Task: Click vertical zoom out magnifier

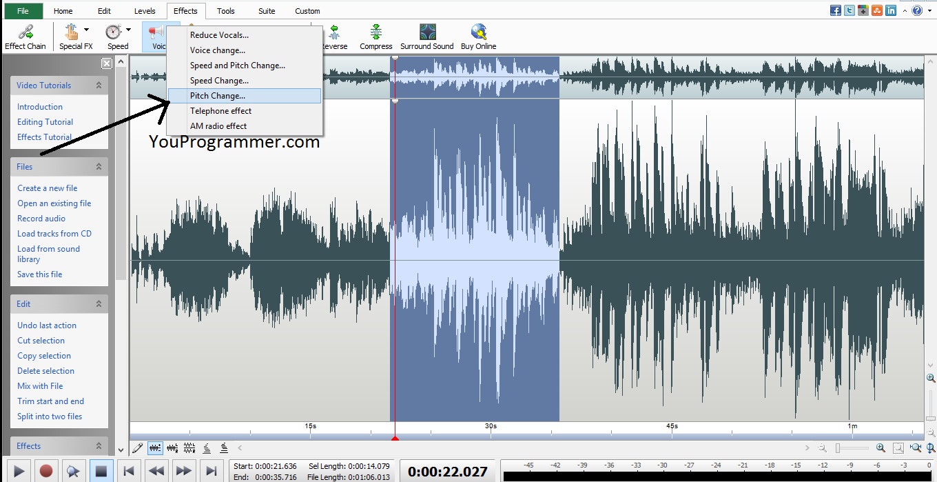Action: tap(931, 432)
